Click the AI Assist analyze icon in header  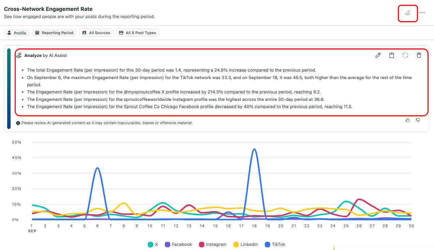click(407, 13)
